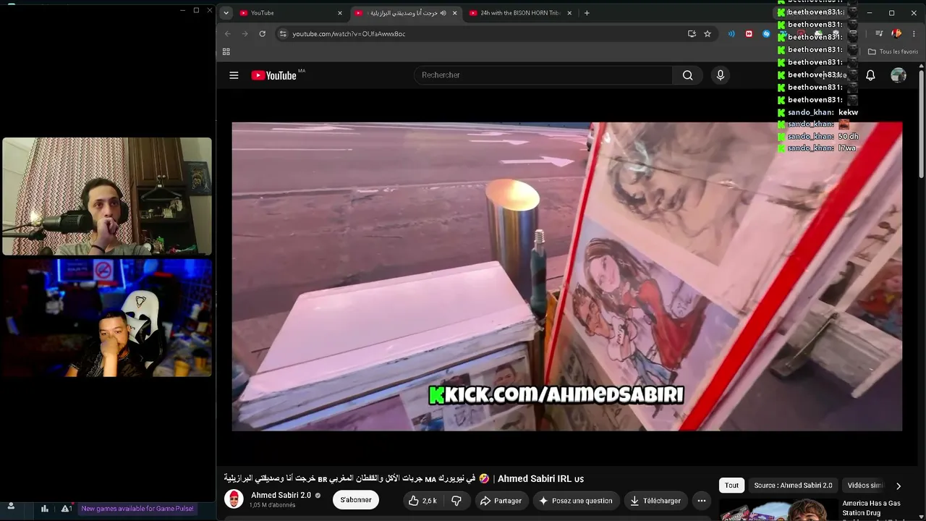Open the Ahmed Sabiri channel avatar

point(234,499)
